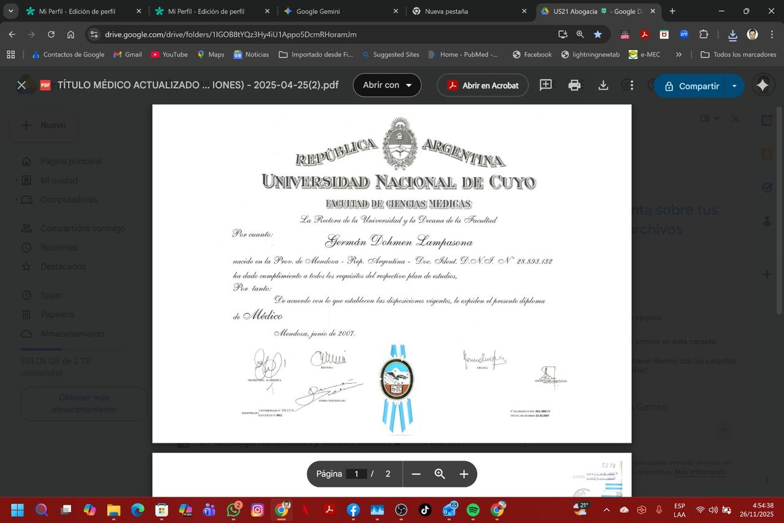784x523 pixels.
Task: Download the PDF using the download icon
Action: tap(603, 85)
